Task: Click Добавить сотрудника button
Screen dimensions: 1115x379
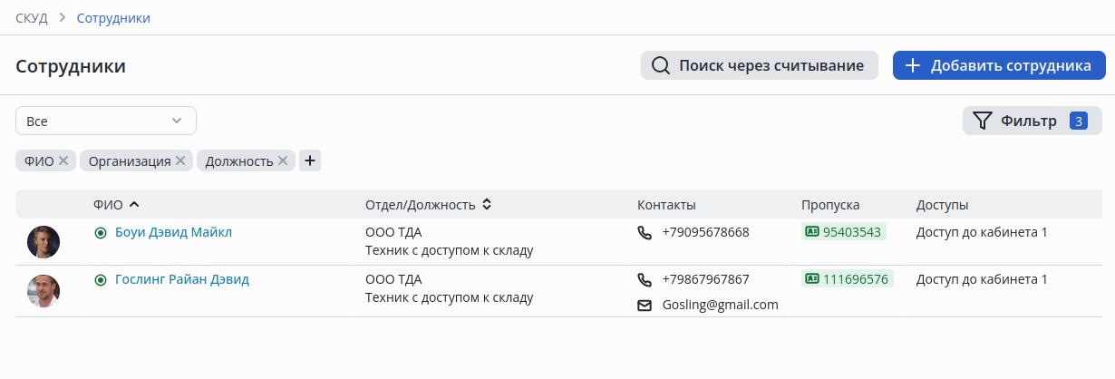Action: tap(999, 65)
